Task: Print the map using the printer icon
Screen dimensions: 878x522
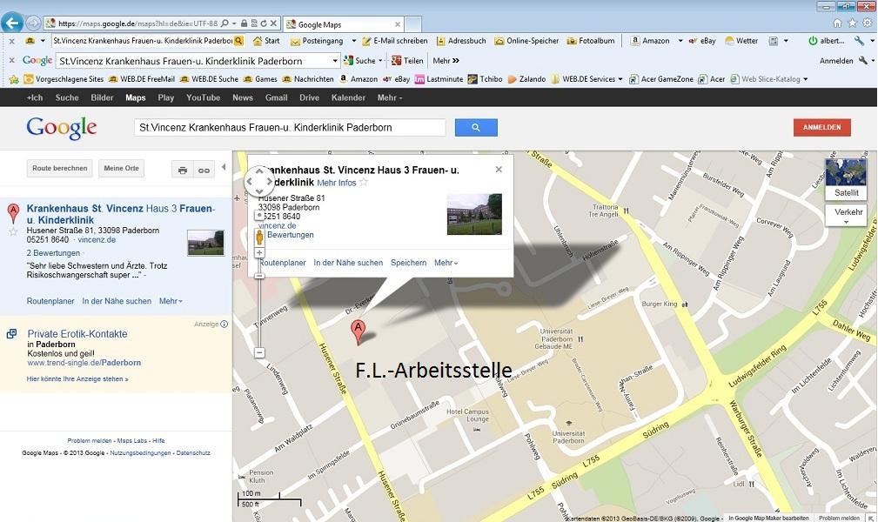Action: click(x=183, y=171)
